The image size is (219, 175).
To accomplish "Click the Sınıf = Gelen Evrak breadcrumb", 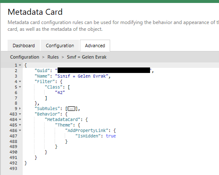I will click(87, 57).
